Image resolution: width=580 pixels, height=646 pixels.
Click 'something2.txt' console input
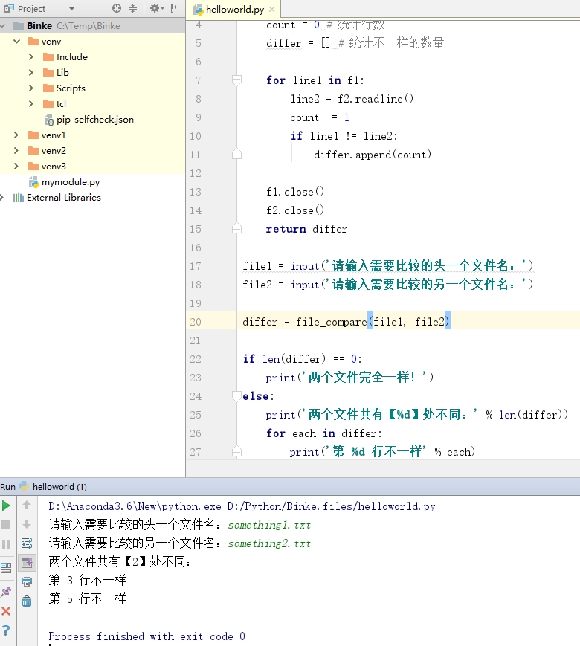[x=269, y=543]
